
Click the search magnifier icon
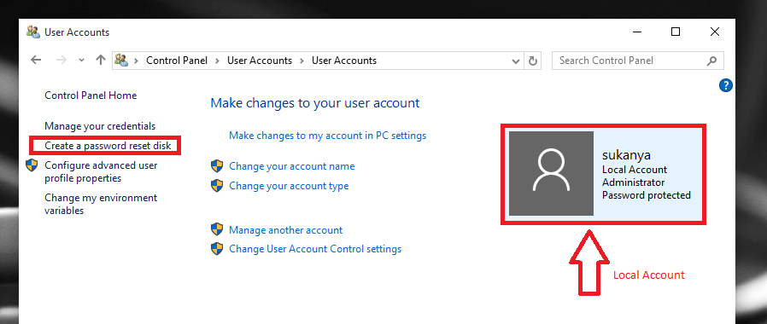click(x=711, y=61)
